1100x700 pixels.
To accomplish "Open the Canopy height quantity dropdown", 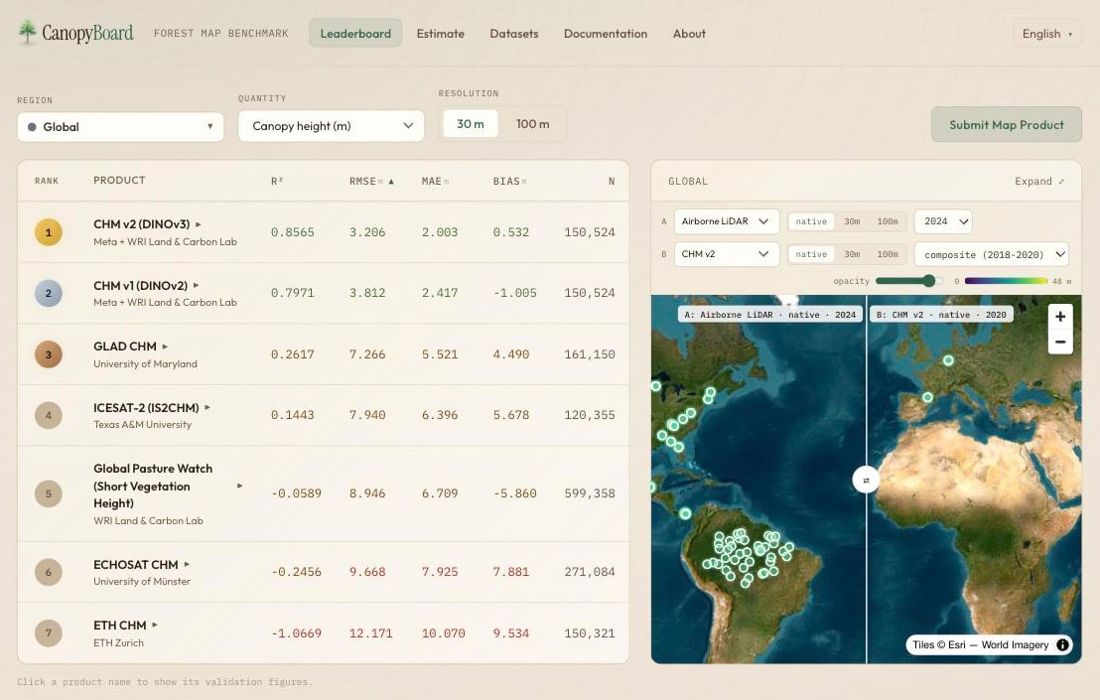I will coord(332,125).
